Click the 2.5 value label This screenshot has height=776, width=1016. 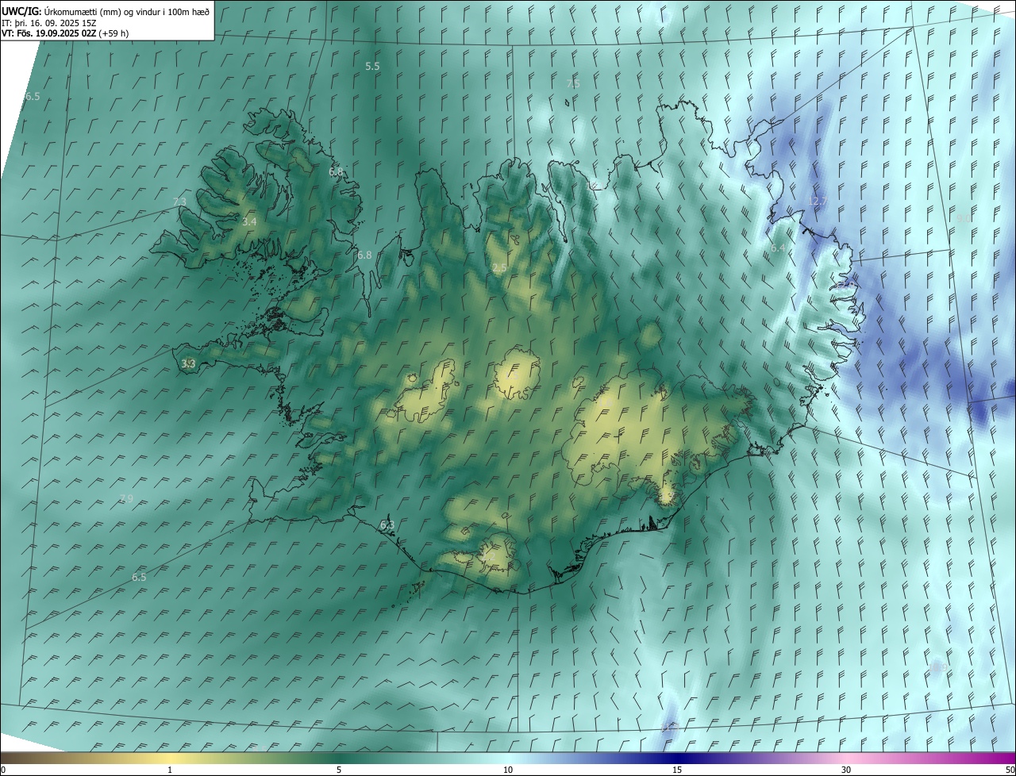tap(499, 268)
